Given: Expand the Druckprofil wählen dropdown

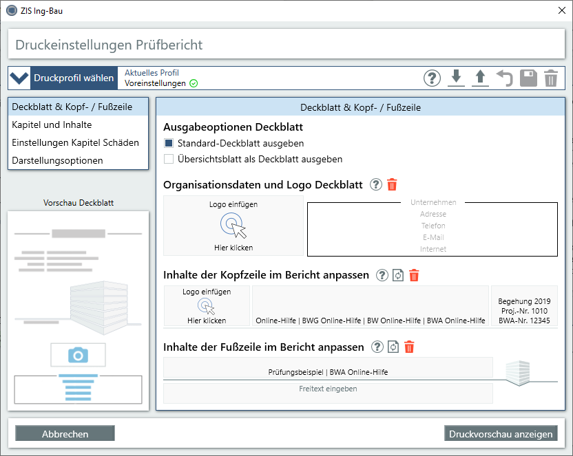Looking at the screenshot, I should tap(64, 78).
